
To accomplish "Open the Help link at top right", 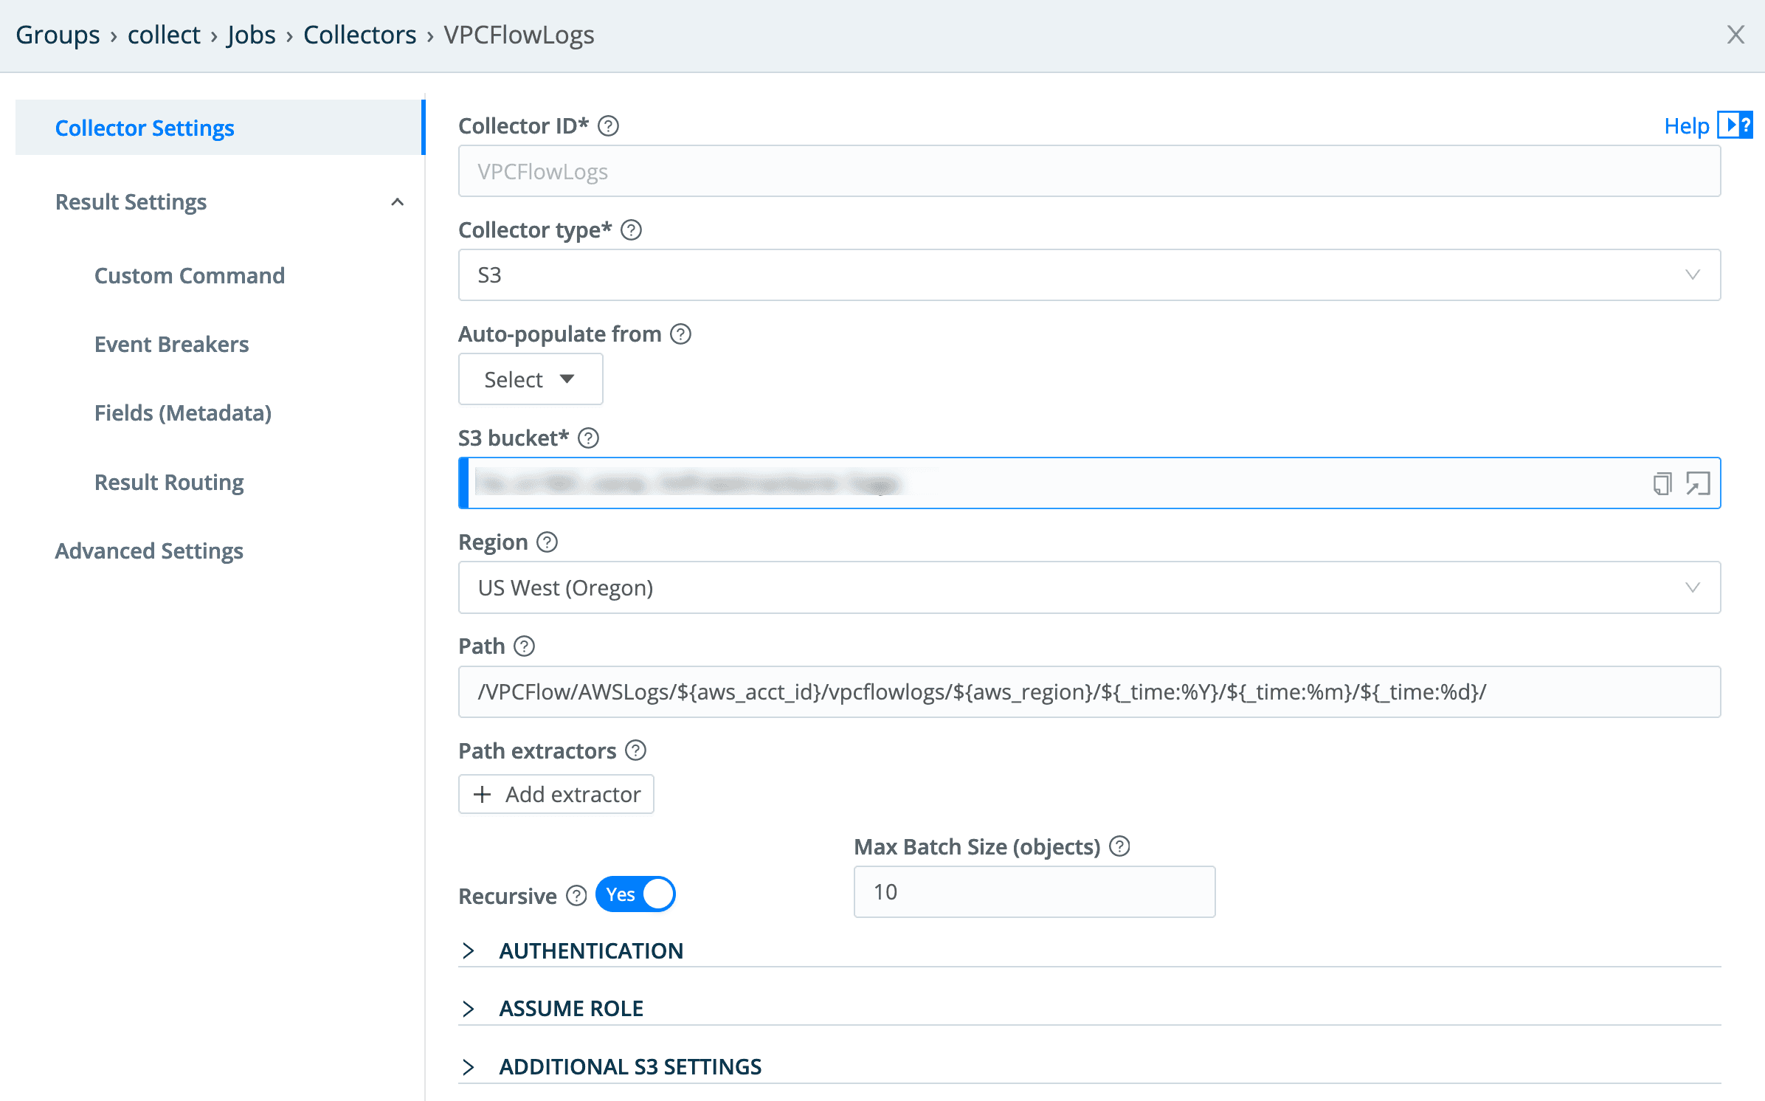I will tap(1686, 125).
